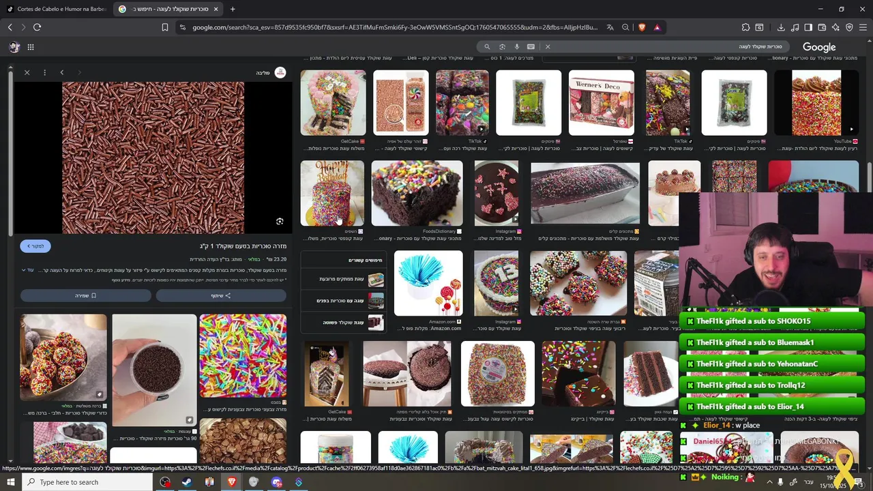Start voice search with the microphone icon

tap(517, 46)
